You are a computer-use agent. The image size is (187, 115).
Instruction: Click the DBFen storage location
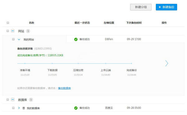click(x=109, y=39)
